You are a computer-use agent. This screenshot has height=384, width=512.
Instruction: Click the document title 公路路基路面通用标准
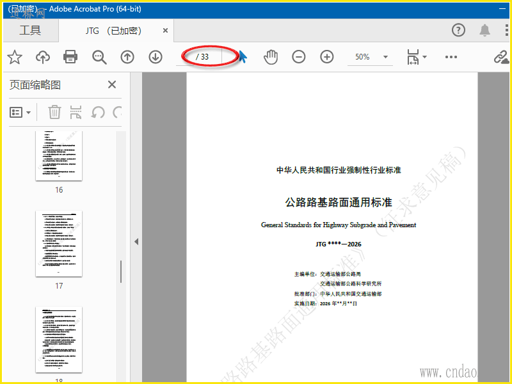pos(339,202)
